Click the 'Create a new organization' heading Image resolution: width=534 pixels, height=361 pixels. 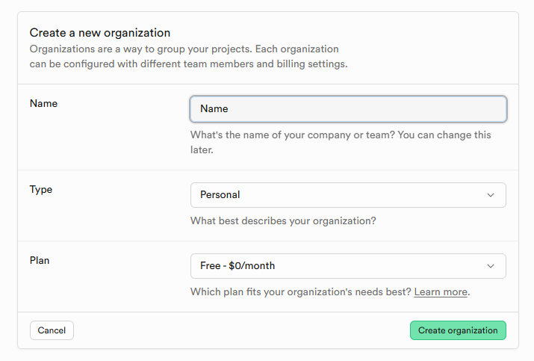(x=100, y=33)
